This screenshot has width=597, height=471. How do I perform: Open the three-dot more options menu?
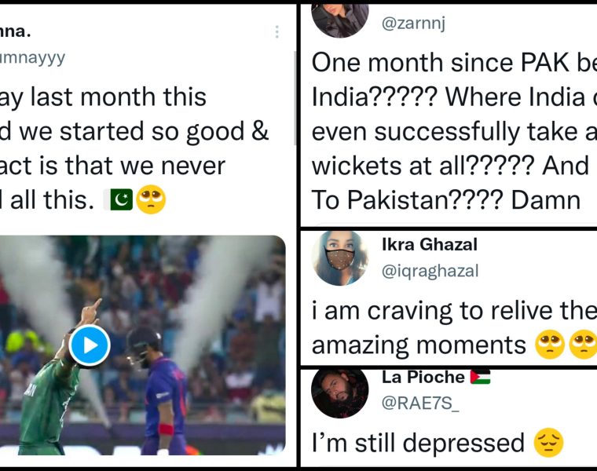click(x=277, y=32)
